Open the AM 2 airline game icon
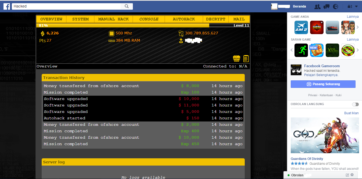The height and width of the screenshot is (179, 362). click(x=301, y=27)
